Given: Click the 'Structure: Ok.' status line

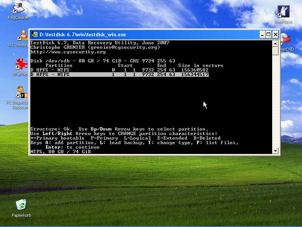Looking at the screenshot, I should coord(119,129).
